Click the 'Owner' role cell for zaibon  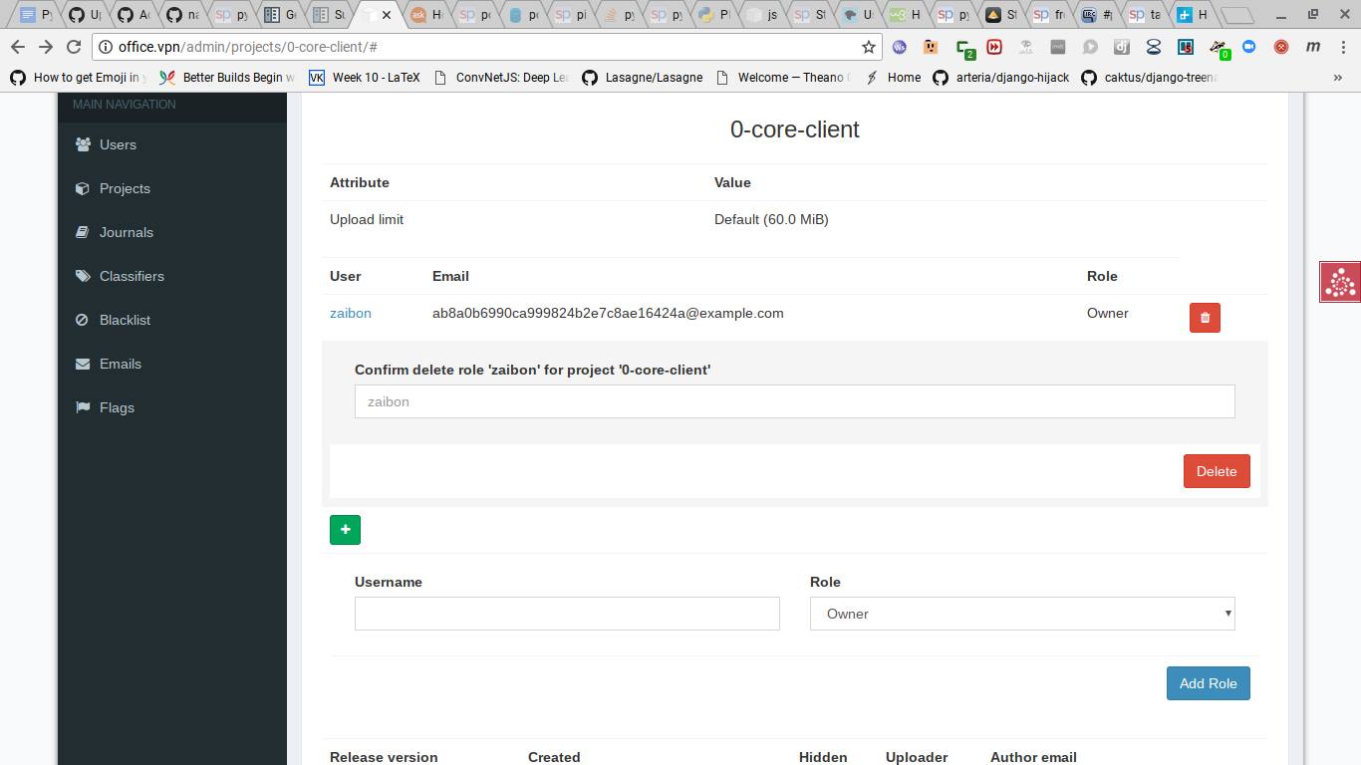pyautogui.click(x=1108, y=313)
